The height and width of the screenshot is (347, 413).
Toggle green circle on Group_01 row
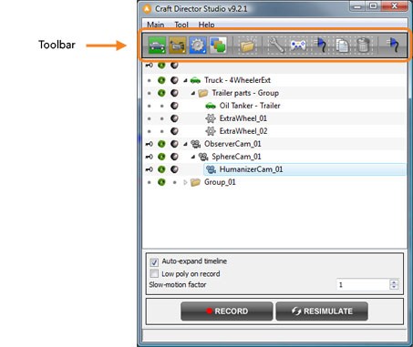click(161, 182)
